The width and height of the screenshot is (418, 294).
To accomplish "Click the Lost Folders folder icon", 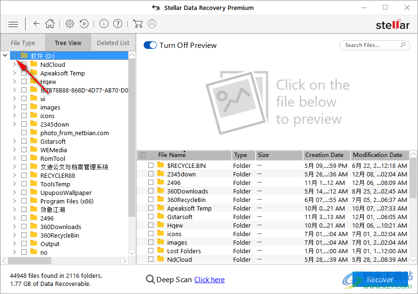I will [161, 250].
